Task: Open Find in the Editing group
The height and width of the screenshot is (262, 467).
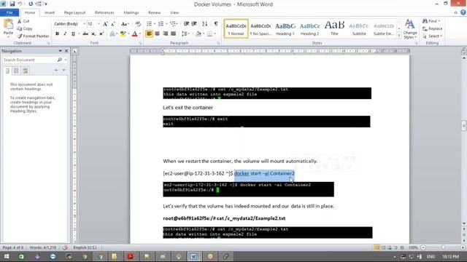Action: pyautogui.click(x=431, y=21)
